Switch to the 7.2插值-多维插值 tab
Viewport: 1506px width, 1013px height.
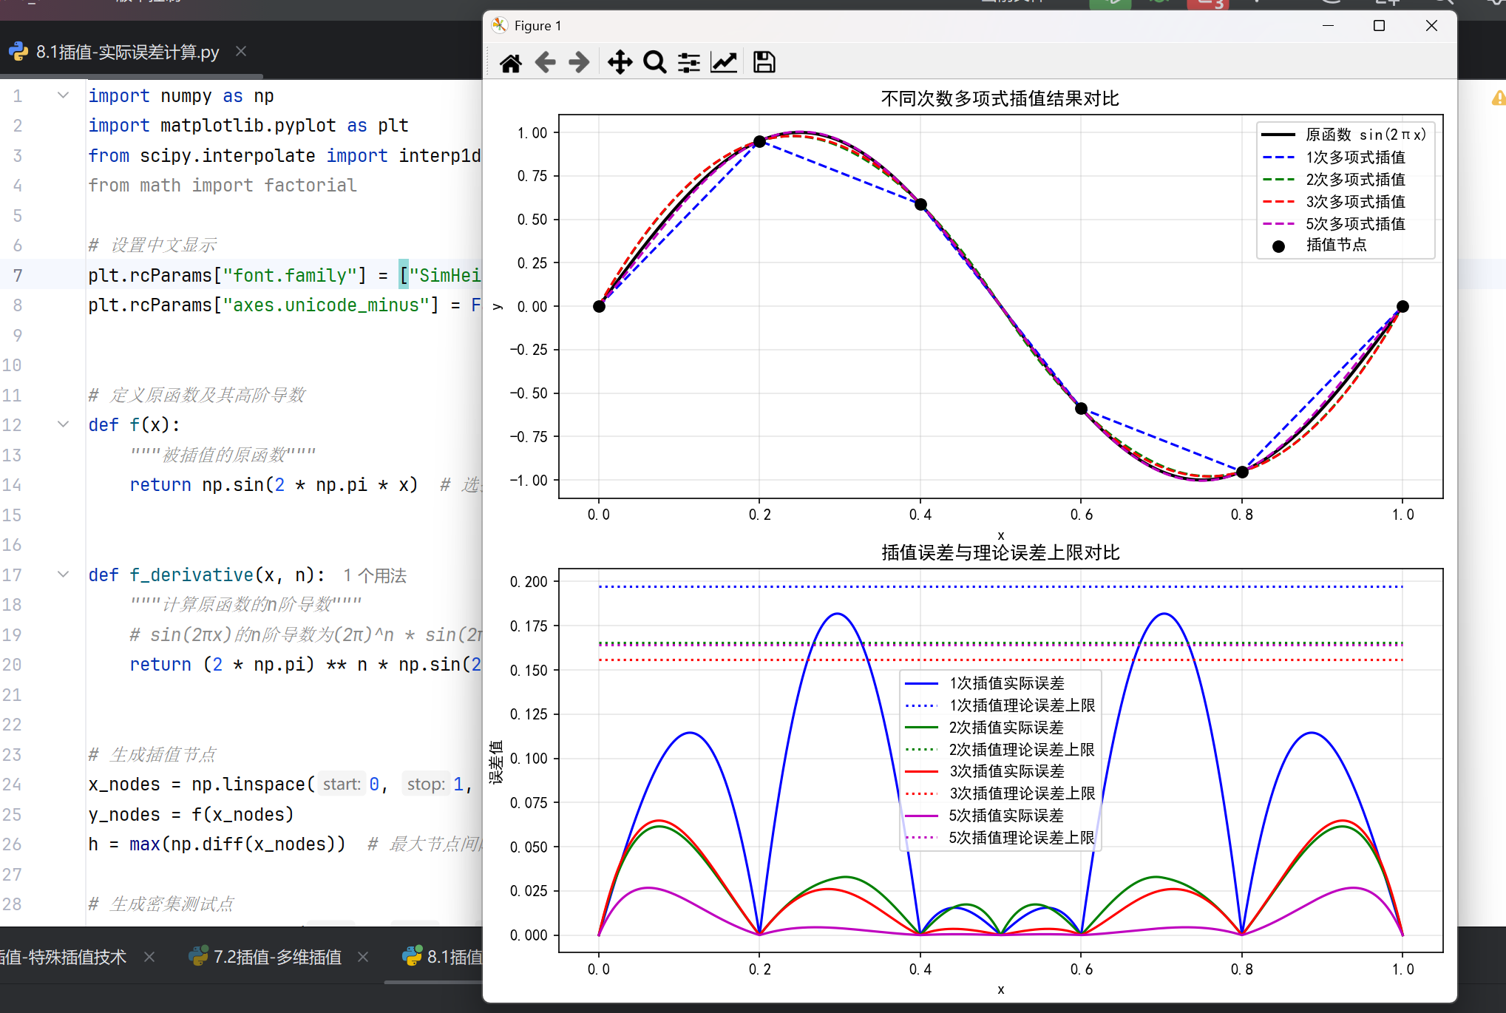(277, 957)
